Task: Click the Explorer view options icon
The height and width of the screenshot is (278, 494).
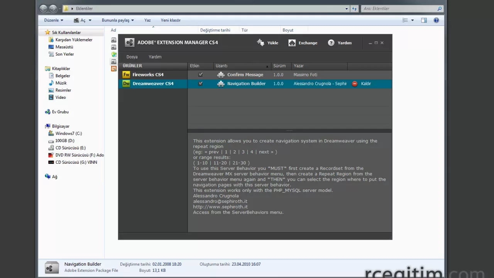Action: (x=405, y=20)
